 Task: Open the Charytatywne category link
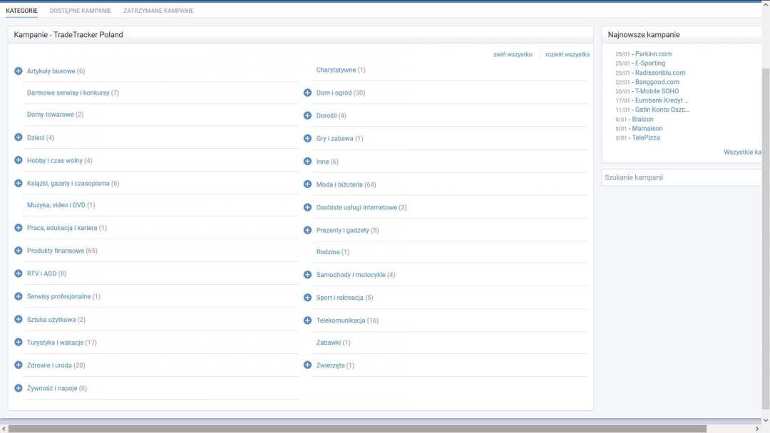click(x=336, y=70)
